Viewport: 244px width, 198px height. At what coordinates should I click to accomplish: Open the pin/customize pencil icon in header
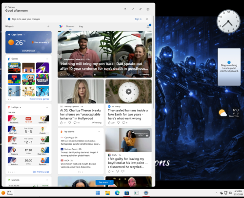[141, 9]
